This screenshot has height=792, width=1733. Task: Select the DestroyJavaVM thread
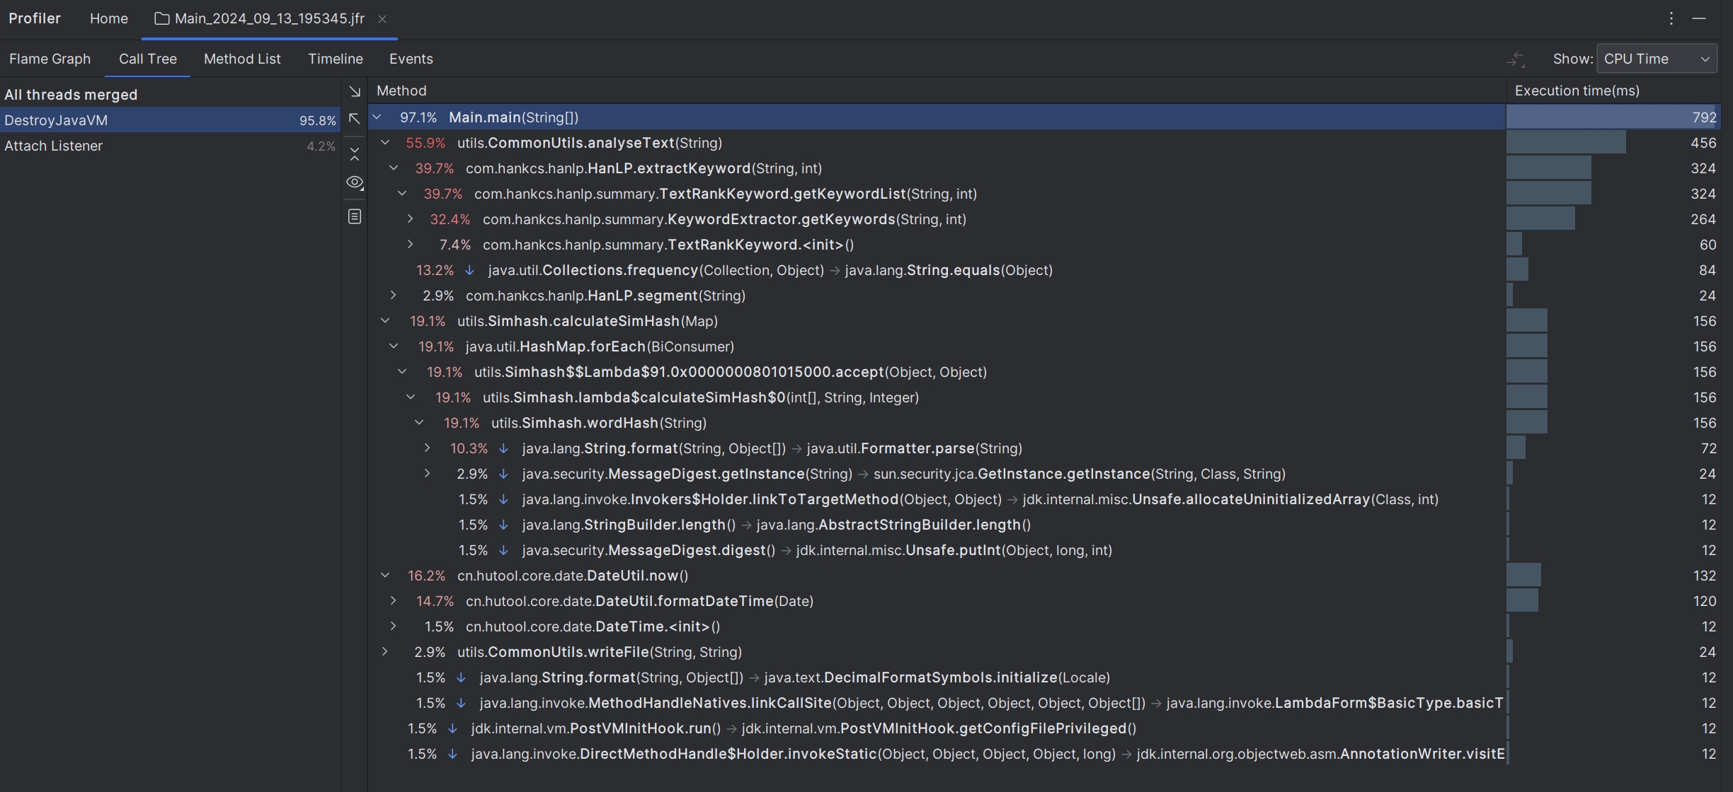click(169, 120)
